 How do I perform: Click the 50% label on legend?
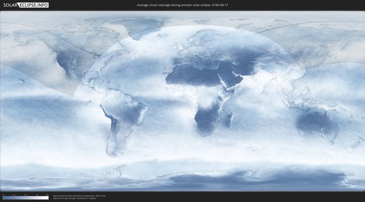click(25, 194)
